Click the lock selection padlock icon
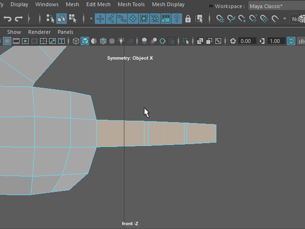This screenshot has width=305, height=229. 188,19
